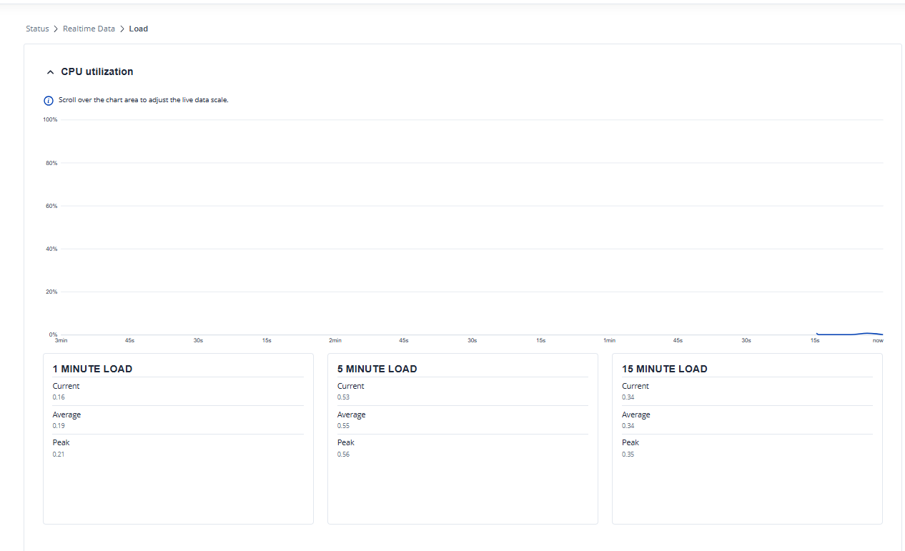This screenshot has width=905, height=551.
Task: Collapse the CPU utilization section chevron
Action: pos(50,72)
